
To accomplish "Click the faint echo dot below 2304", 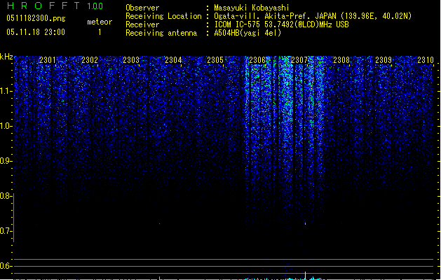I will (159, 224).
